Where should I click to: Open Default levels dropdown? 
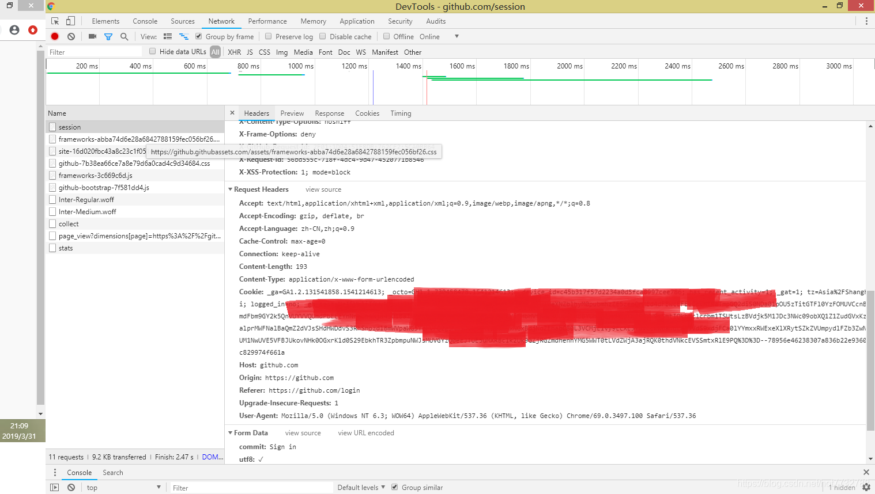[361, 488]
